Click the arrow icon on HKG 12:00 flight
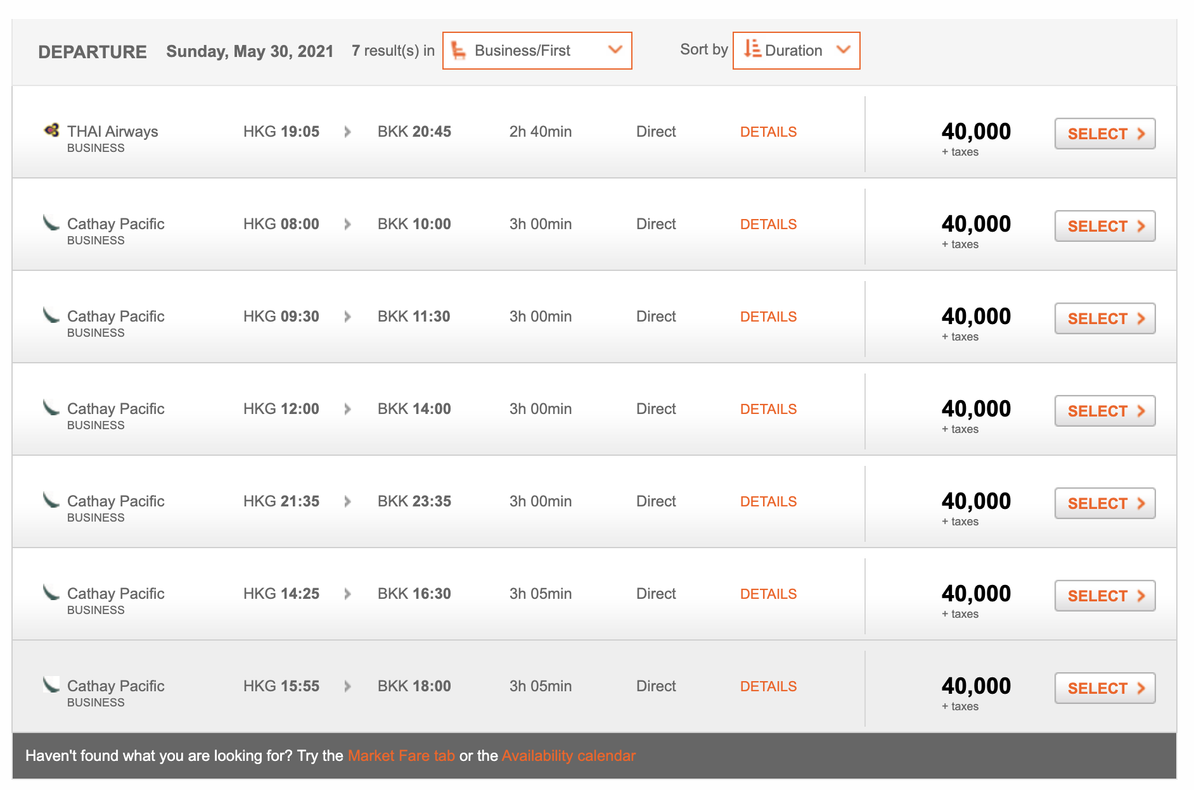The image size is (1194, 790). [x=347, y=409]
